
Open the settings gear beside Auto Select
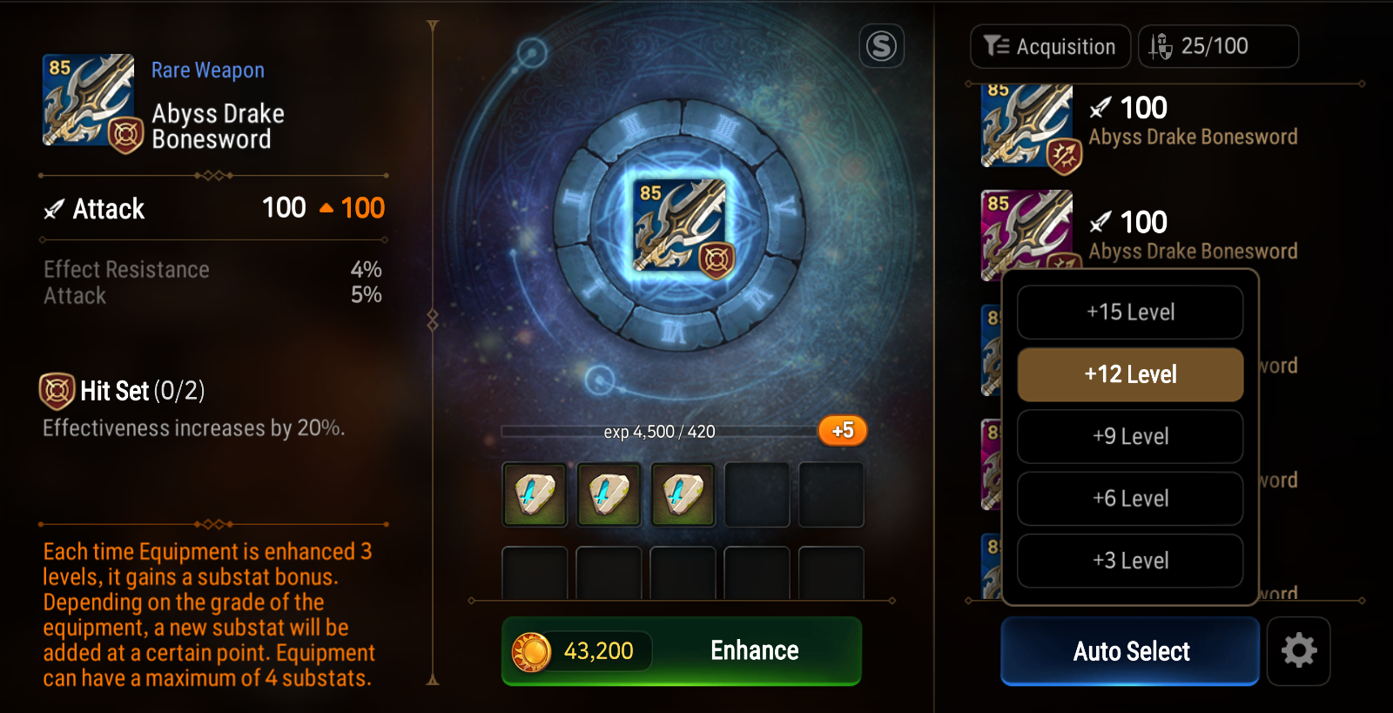tap(1298, 651)
